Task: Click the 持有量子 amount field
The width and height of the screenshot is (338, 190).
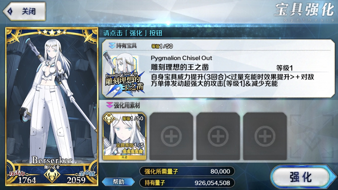Action: [187, 183]
